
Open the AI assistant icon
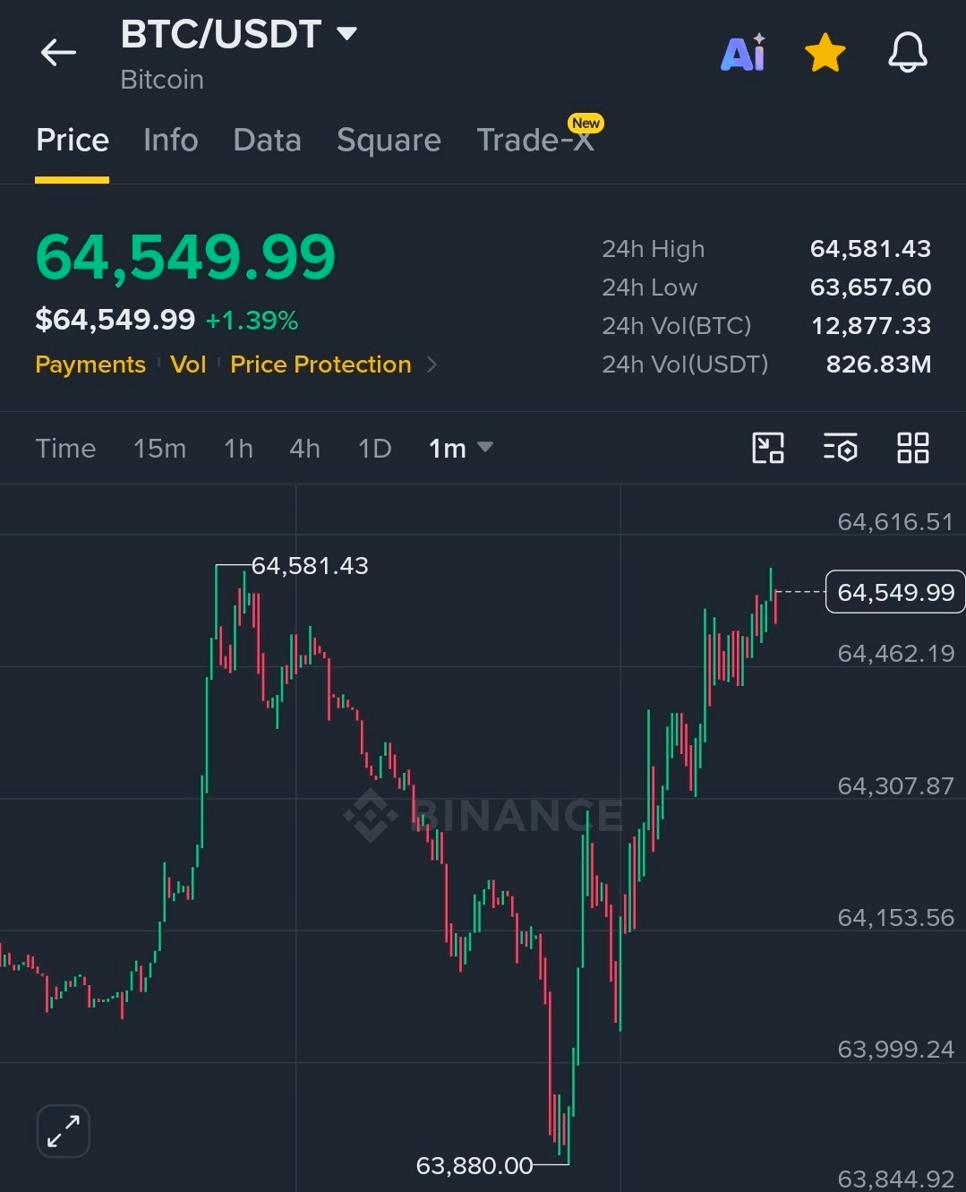pos(743,53)
